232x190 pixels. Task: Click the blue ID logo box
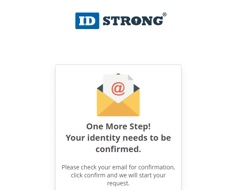87,21
